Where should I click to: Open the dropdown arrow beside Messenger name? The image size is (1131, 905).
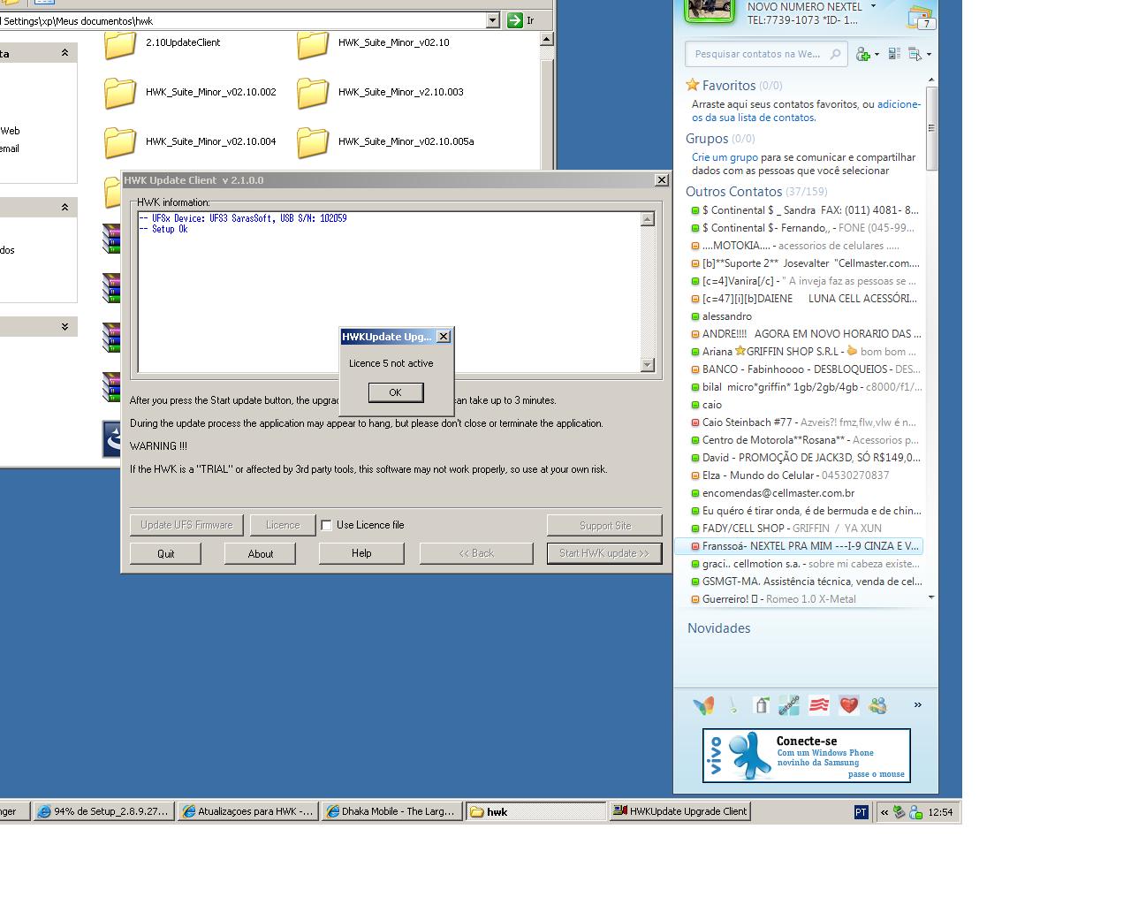click(873, 6)
